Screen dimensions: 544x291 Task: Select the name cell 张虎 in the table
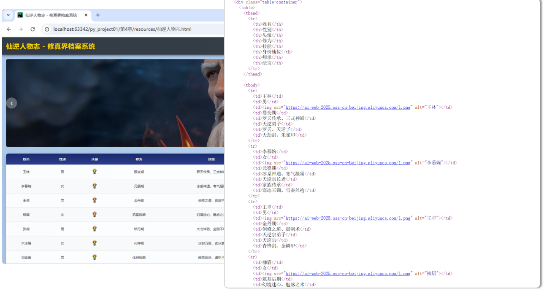click(26, 229)
